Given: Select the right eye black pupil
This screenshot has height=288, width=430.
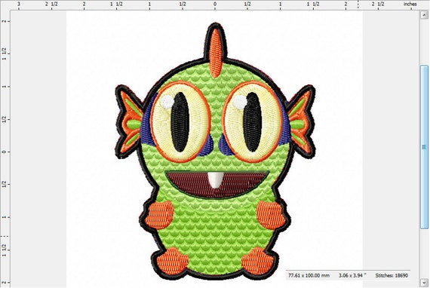Looking at the screenshot, I should coord(252,122).
